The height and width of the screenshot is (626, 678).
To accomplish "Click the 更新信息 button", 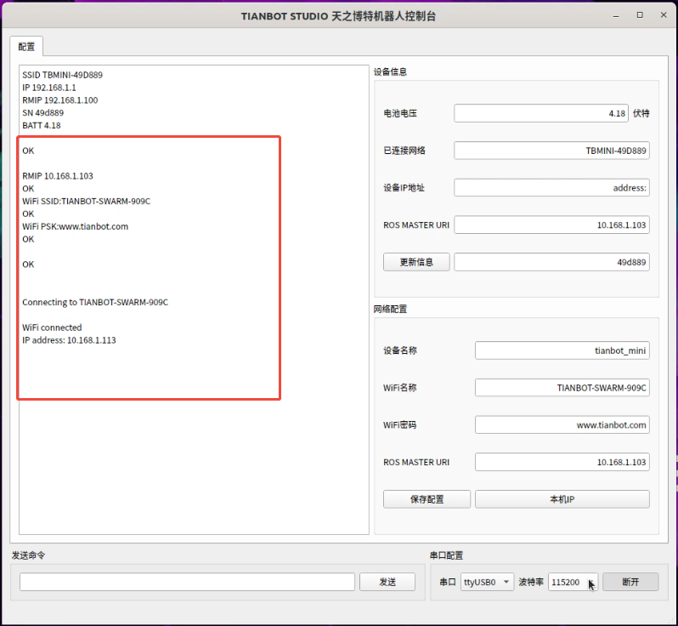I will (415, 262).
